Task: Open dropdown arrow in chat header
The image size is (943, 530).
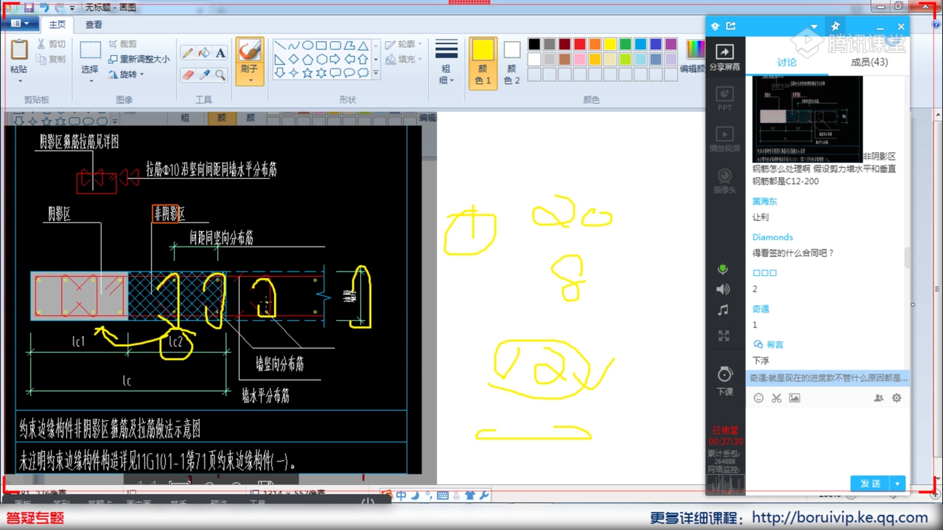Action: pos(814,26)
